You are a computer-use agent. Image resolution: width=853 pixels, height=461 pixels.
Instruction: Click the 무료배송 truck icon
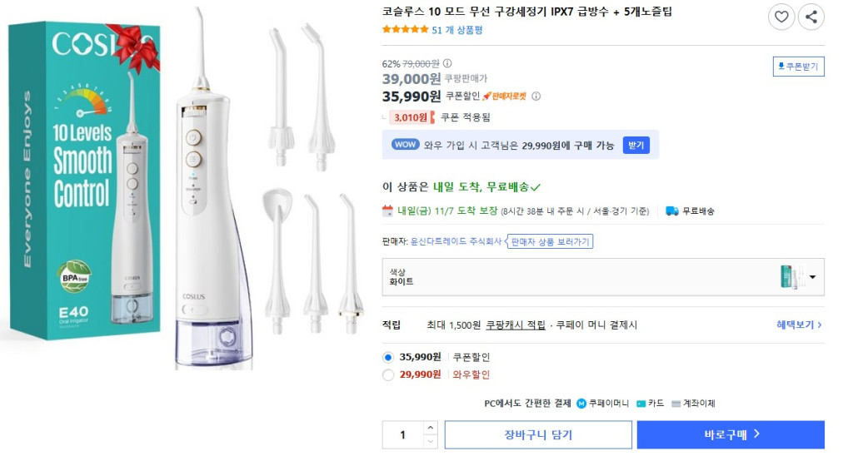click(x=671, y=211)
